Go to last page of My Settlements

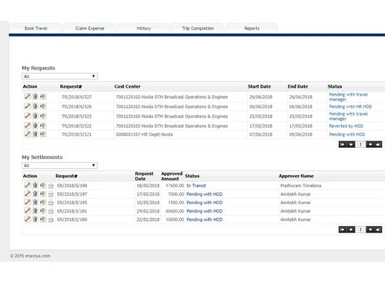(378, 230)
